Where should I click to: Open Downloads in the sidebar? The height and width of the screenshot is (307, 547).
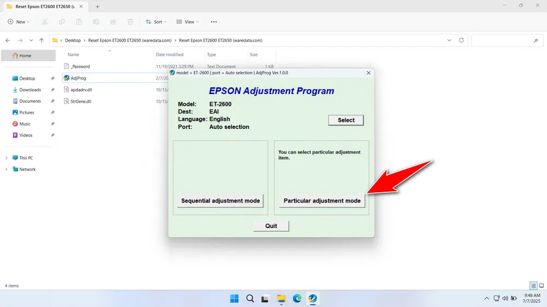[x=30, y=90]
